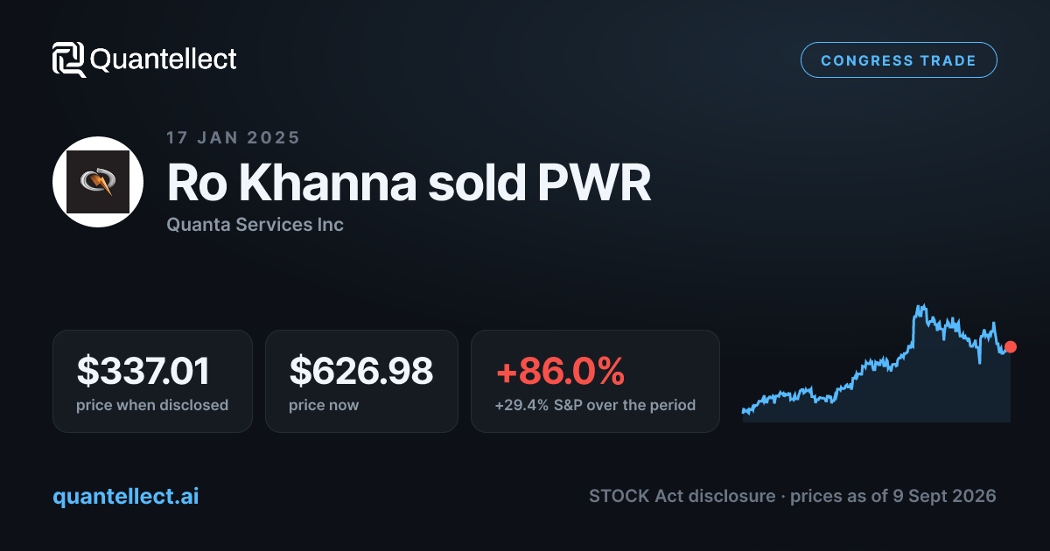Select the $626.98 price now card

(x=361, y=381)
